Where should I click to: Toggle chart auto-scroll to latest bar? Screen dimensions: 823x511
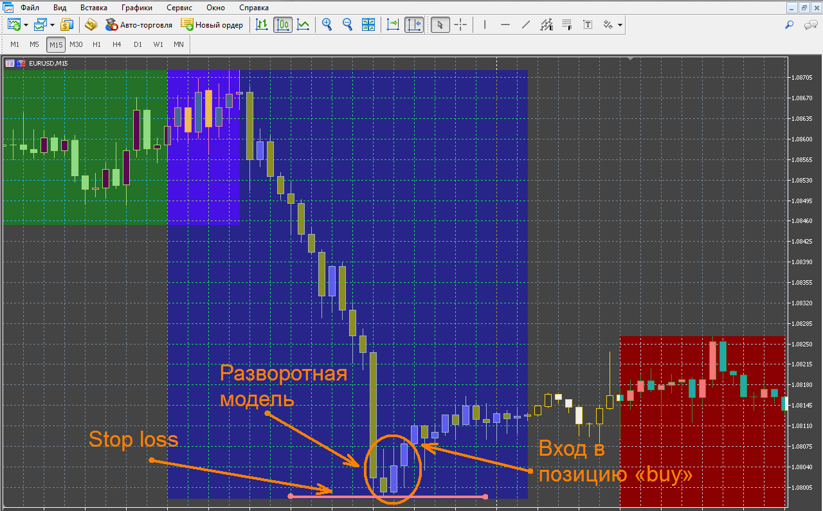tap(393, 25)
